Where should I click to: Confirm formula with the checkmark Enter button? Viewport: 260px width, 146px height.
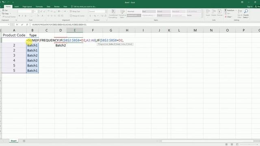[x=22, y=24]
